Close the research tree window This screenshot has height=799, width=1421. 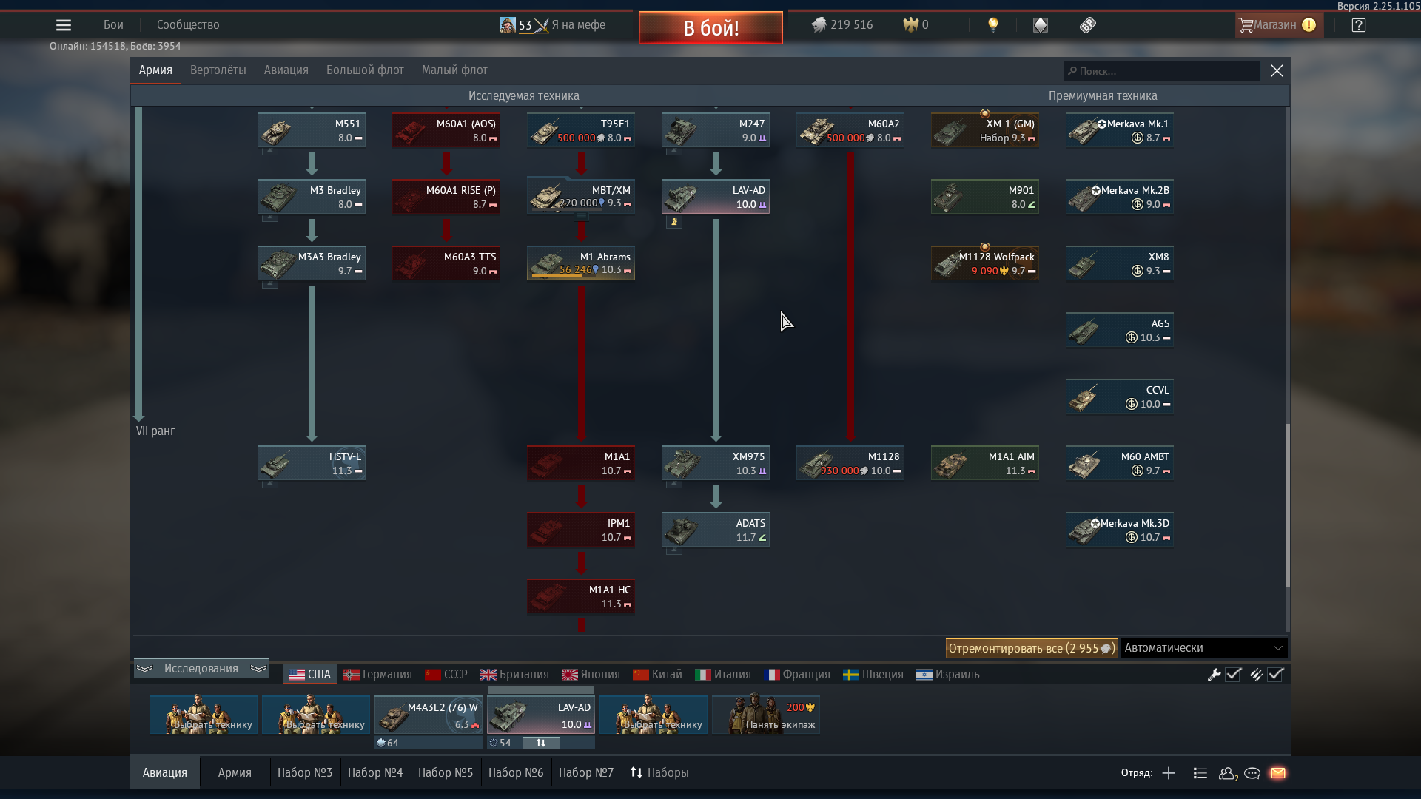(1277, 71)
